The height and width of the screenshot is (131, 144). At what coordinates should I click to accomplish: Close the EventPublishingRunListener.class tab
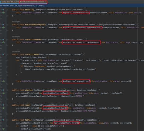point(46,2)
